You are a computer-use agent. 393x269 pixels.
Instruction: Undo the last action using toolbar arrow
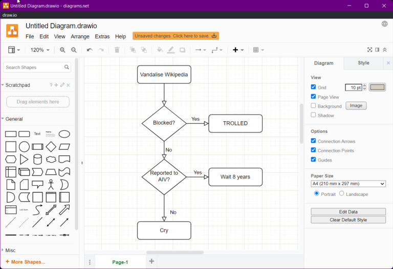90,50
